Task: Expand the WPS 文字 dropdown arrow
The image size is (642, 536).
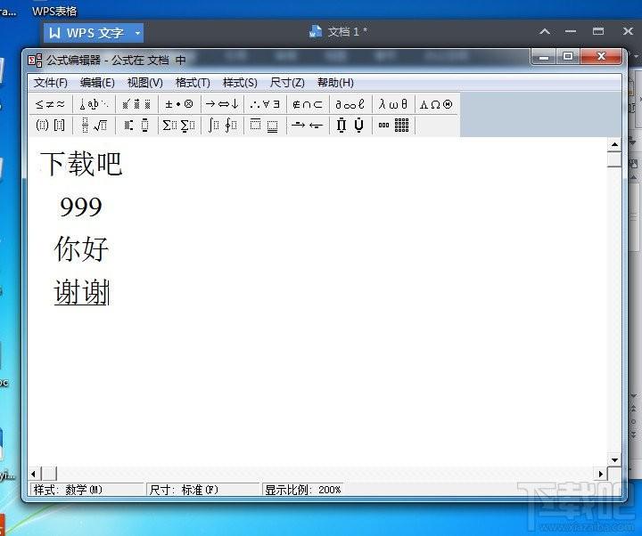Action: click(x=137, y=33)
